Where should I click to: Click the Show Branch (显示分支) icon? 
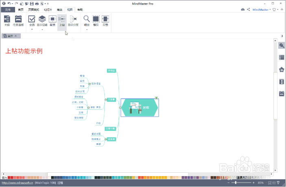coord(73,19)
